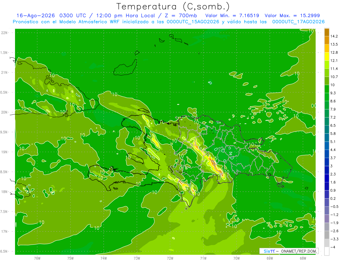Click the "-1.9" colorbar value
The width and height of the screenshot is (340, 262).
334,223
